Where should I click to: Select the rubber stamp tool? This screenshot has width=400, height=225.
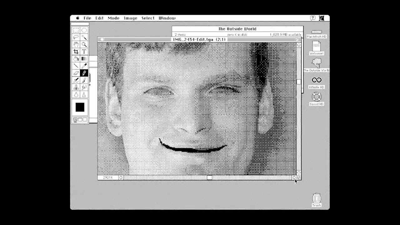(x=76, y=87)
